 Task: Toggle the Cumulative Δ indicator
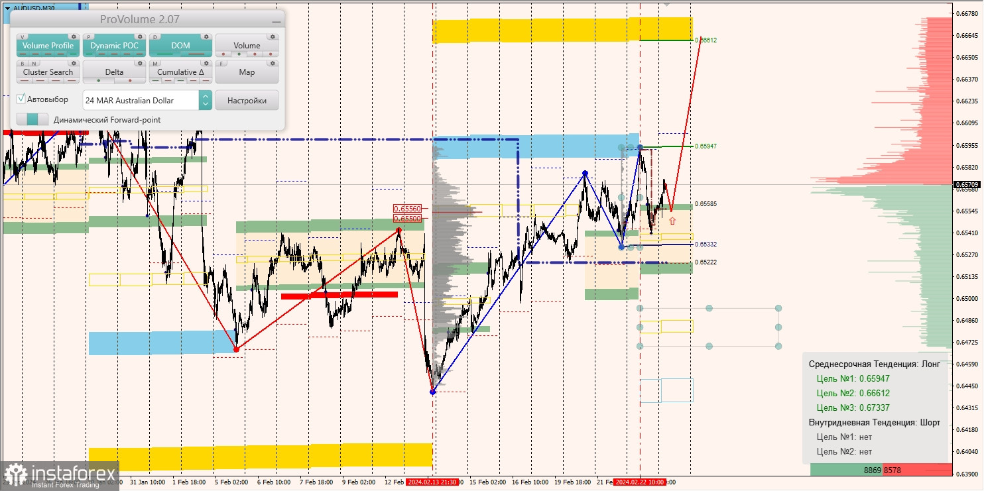180,72
